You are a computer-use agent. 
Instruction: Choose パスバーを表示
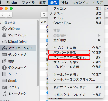76,53
